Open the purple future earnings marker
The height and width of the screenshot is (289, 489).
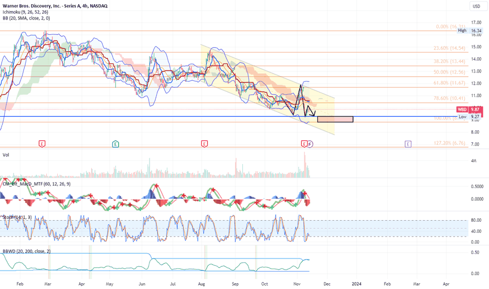(408, 144)
